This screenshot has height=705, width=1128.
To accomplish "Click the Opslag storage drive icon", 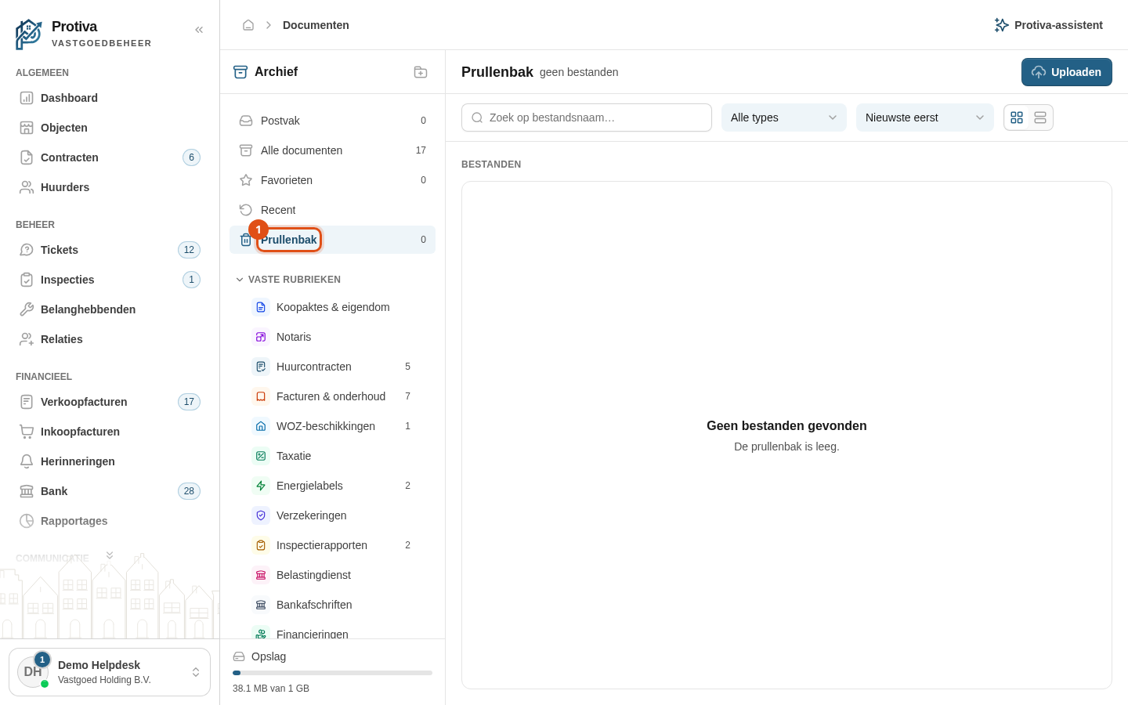I will (x=239, y=656).
